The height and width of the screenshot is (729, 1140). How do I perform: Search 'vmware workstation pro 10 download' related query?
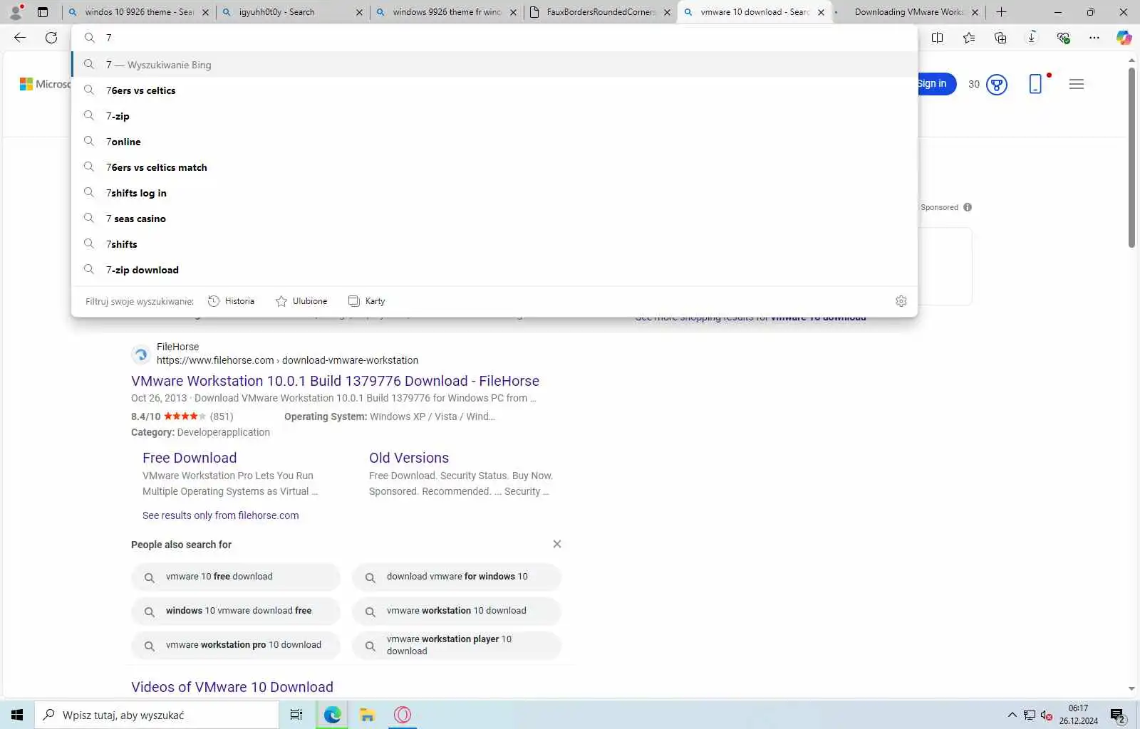coord(236,645)
